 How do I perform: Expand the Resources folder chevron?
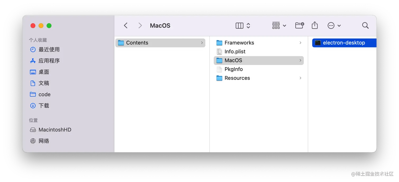click(300, 78)
